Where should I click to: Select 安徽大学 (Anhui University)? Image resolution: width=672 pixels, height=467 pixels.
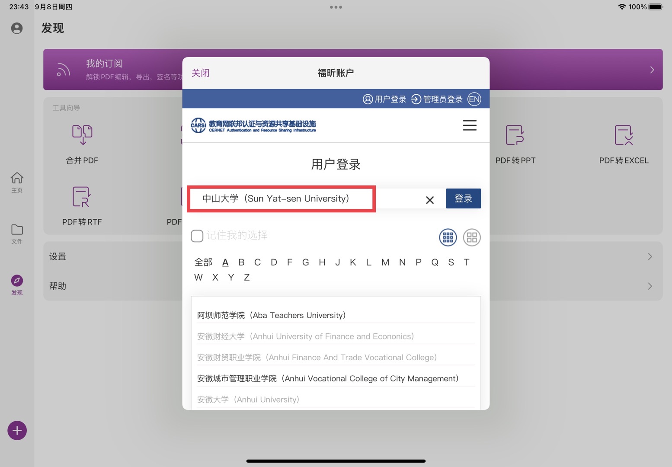[x=248, y=400]
